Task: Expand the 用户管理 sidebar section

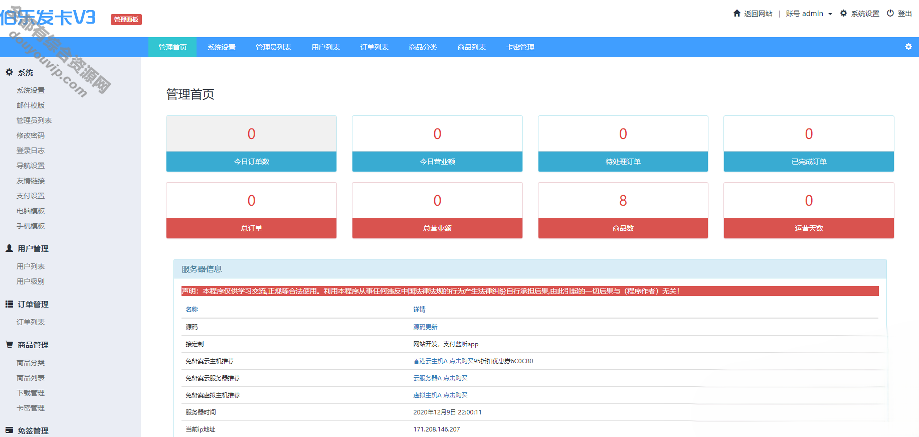Action: coord(33,248)
